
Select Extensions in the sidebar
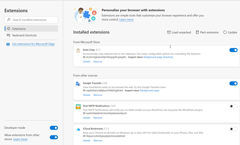tap(19, 29)
